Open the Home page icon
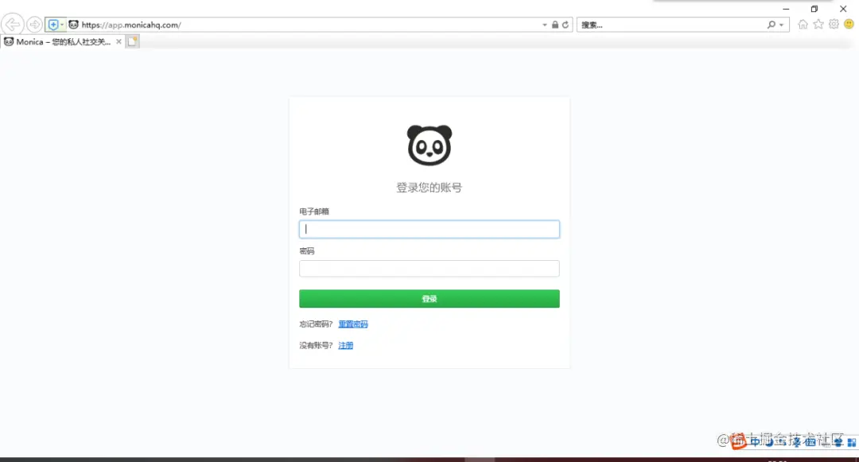The width and height of the screenshot is (859, 462). click(803, 24)
